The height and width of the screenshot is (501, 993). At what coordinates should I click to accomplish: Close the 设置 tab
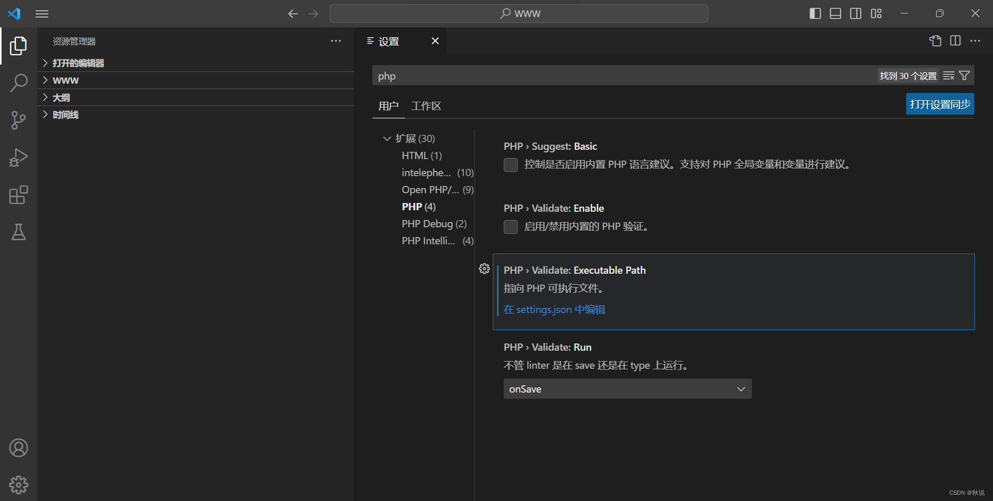[435, 41]
